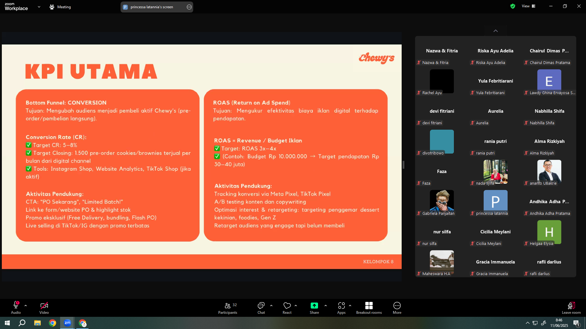
Task: Open Zoom from the taskbar
Action: (x=67, y=323)
